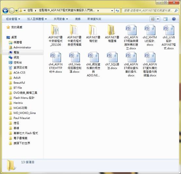This screenshot has height=174, width=181.
Task: Toggle the preview pane button
Action: click(166, 19)
